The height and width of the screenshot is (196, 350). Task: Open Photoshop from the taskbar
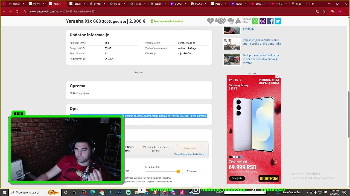point(119,192)
